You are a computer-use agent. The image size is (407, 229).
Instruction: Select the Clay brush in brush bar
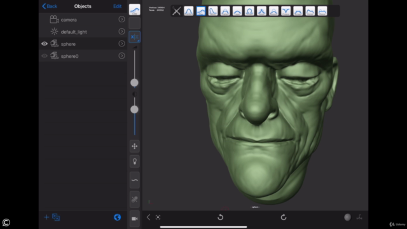201,11
